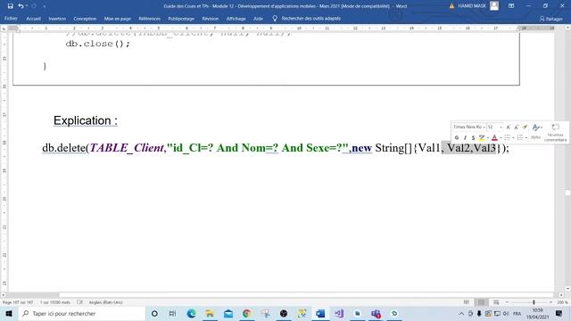Viewport: 571px width, 321px height.
Task: Open Task View on the taskbar
Action: (x=172, y=313)
